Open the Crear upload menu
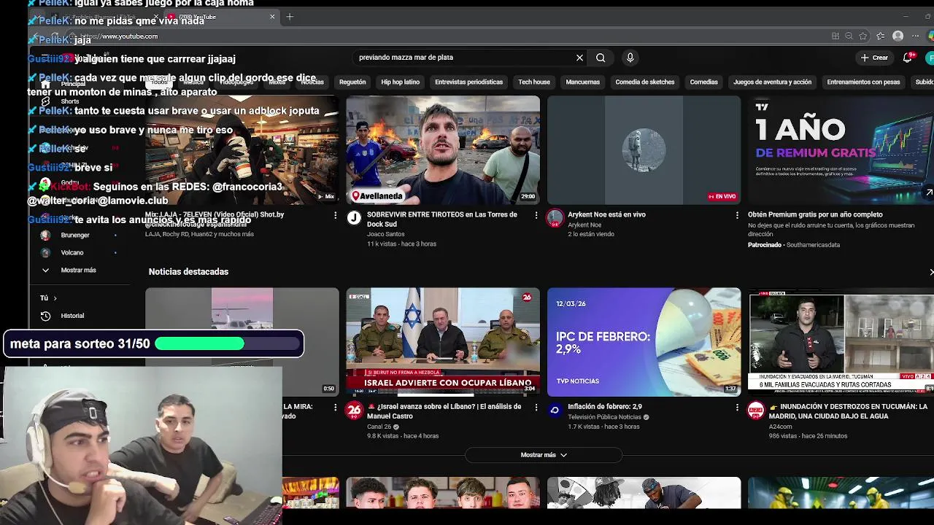 click(x=874, y=58)
